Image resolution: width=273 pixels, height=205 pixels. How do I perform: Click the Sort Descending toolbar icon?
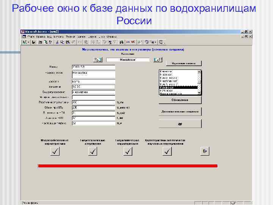[98, 42]
